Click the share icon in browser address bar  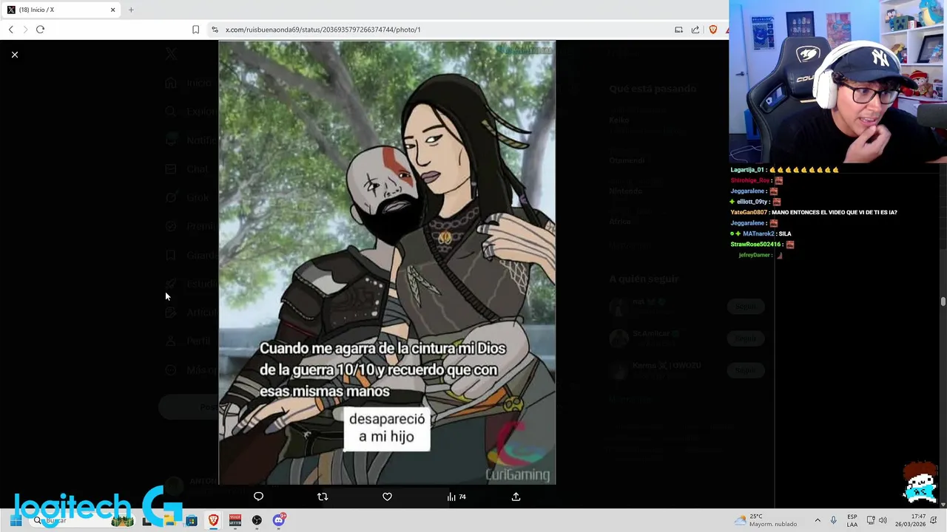coord(695,30)
